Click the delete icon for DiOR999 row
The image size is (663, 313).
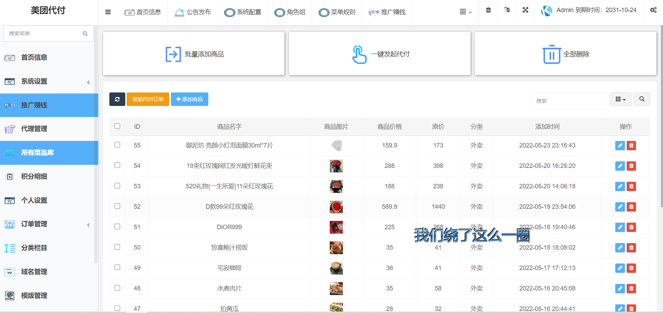click(x=631, y=227)
